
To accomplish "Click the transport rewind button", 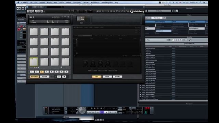I will click(93, 112).
